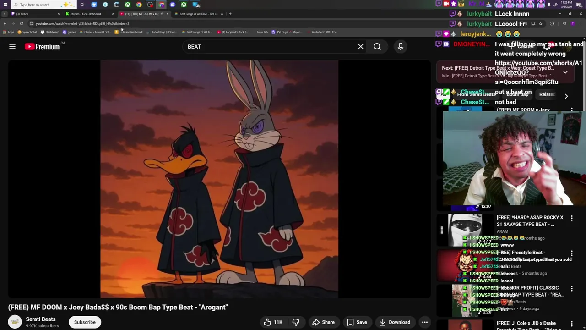
Task: Open options for Freestyle Beat suggestion
Action: [x=572, y=253]
